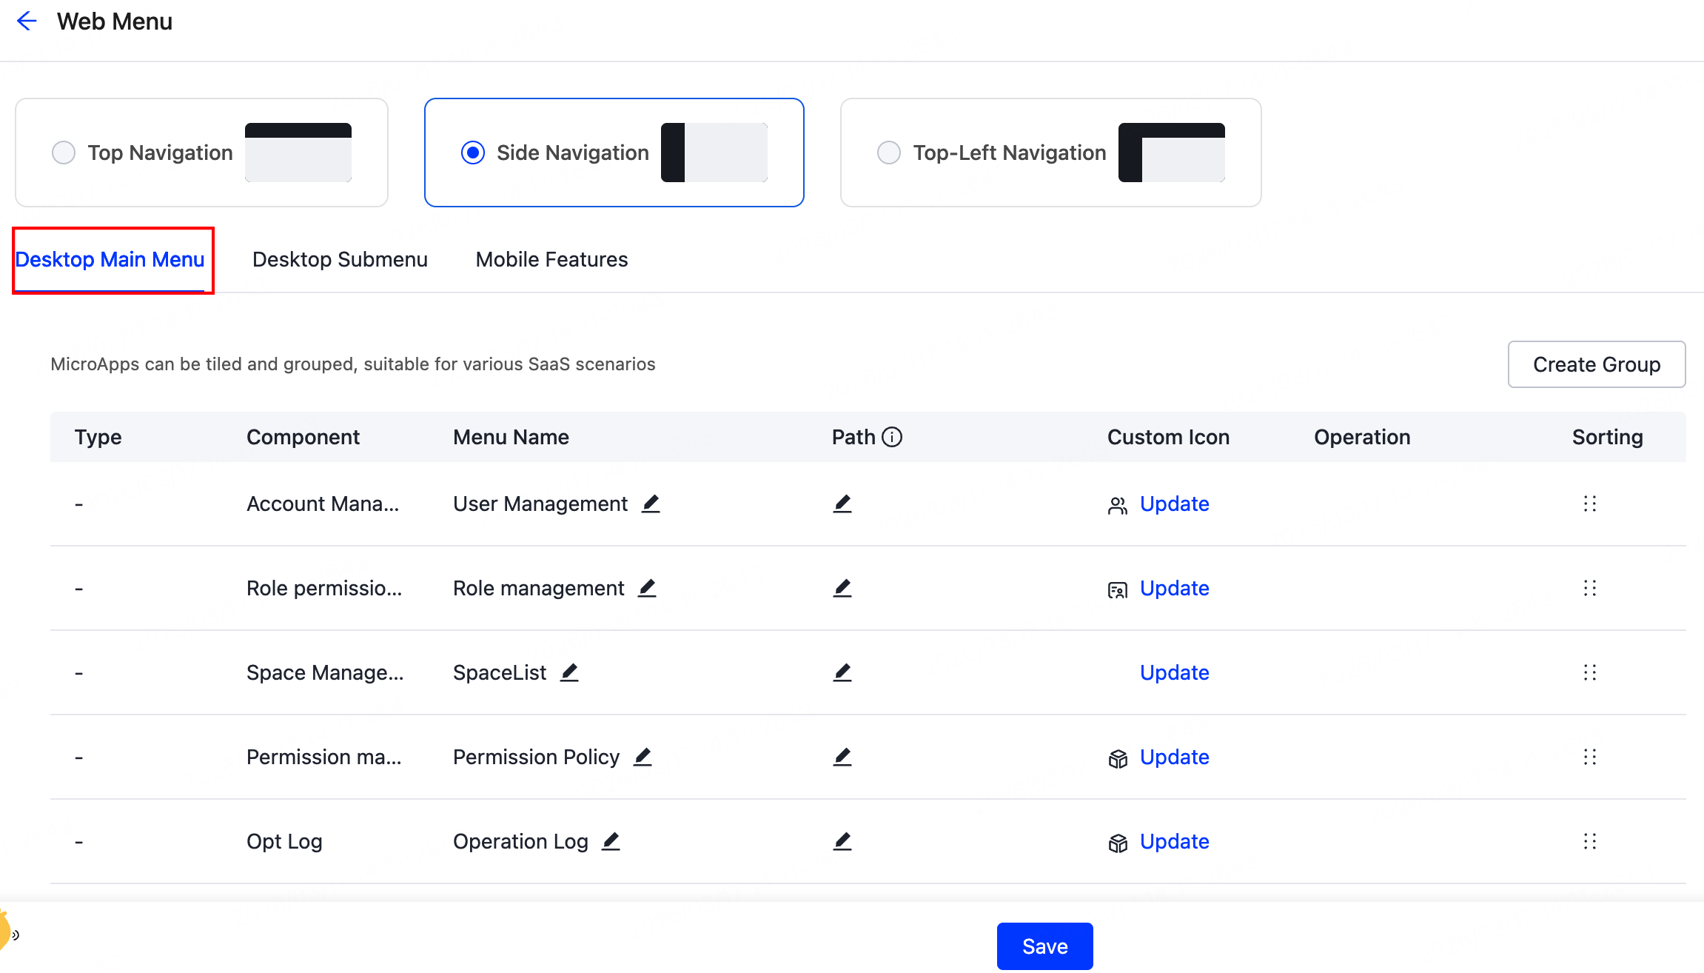Select Top Navigation radio button
This screenshot has width=1704, height=973.
(64, 153)
